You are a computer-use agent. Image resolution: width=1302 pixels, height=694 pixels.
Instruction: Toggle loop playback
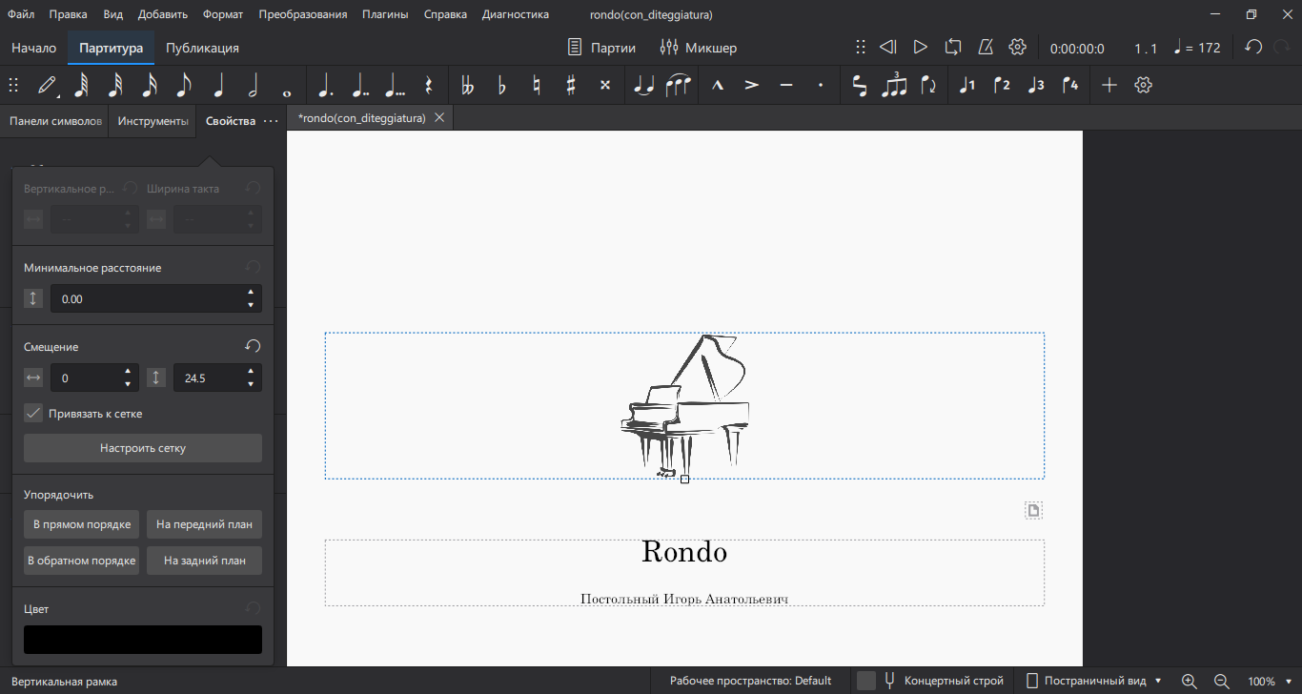tap(953, 47)
